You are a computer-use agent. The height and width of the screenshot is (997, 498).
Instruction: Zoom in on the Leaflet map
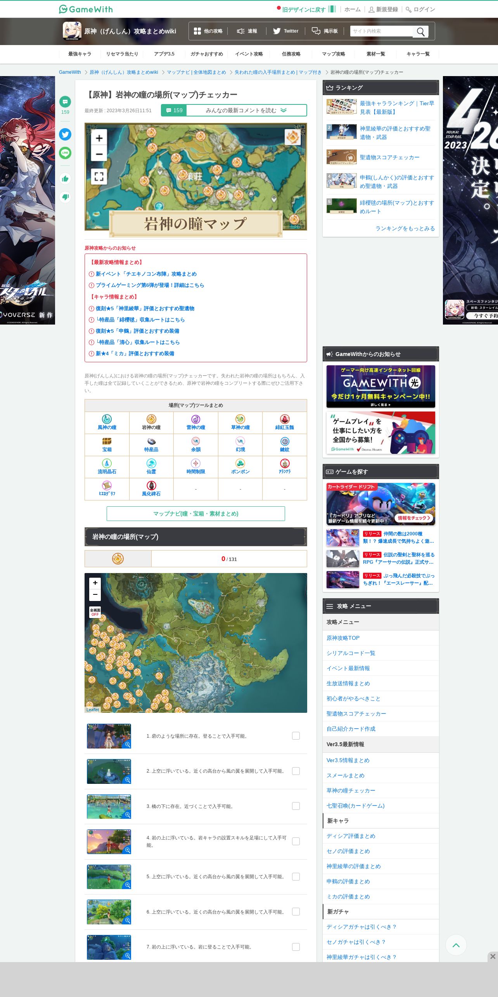(x=95, y=583)
